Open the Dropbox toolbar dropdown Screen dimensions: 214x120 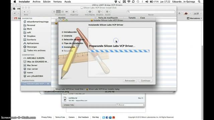coord(100,12)
